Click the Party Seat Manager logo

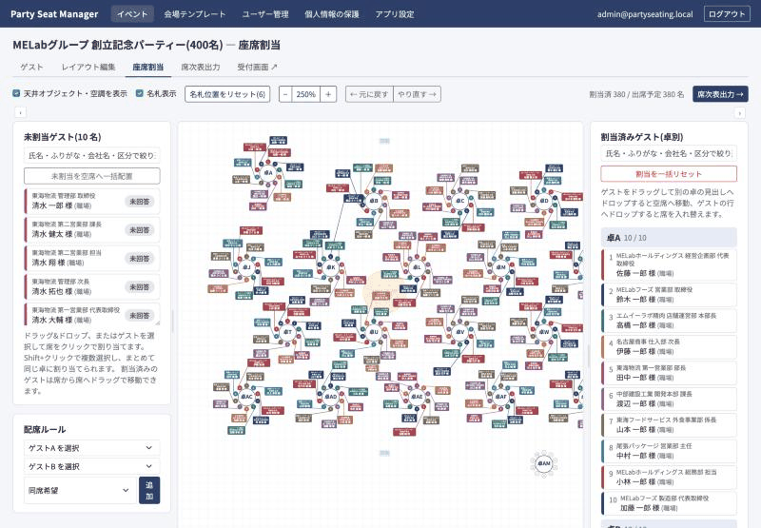point(54,14)
